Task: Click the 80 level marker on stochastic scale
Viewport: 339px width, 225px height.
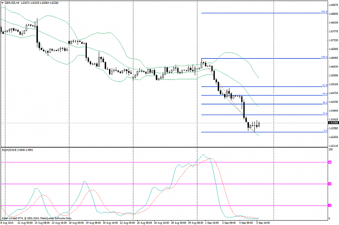Action: click(x=330, y=162)
